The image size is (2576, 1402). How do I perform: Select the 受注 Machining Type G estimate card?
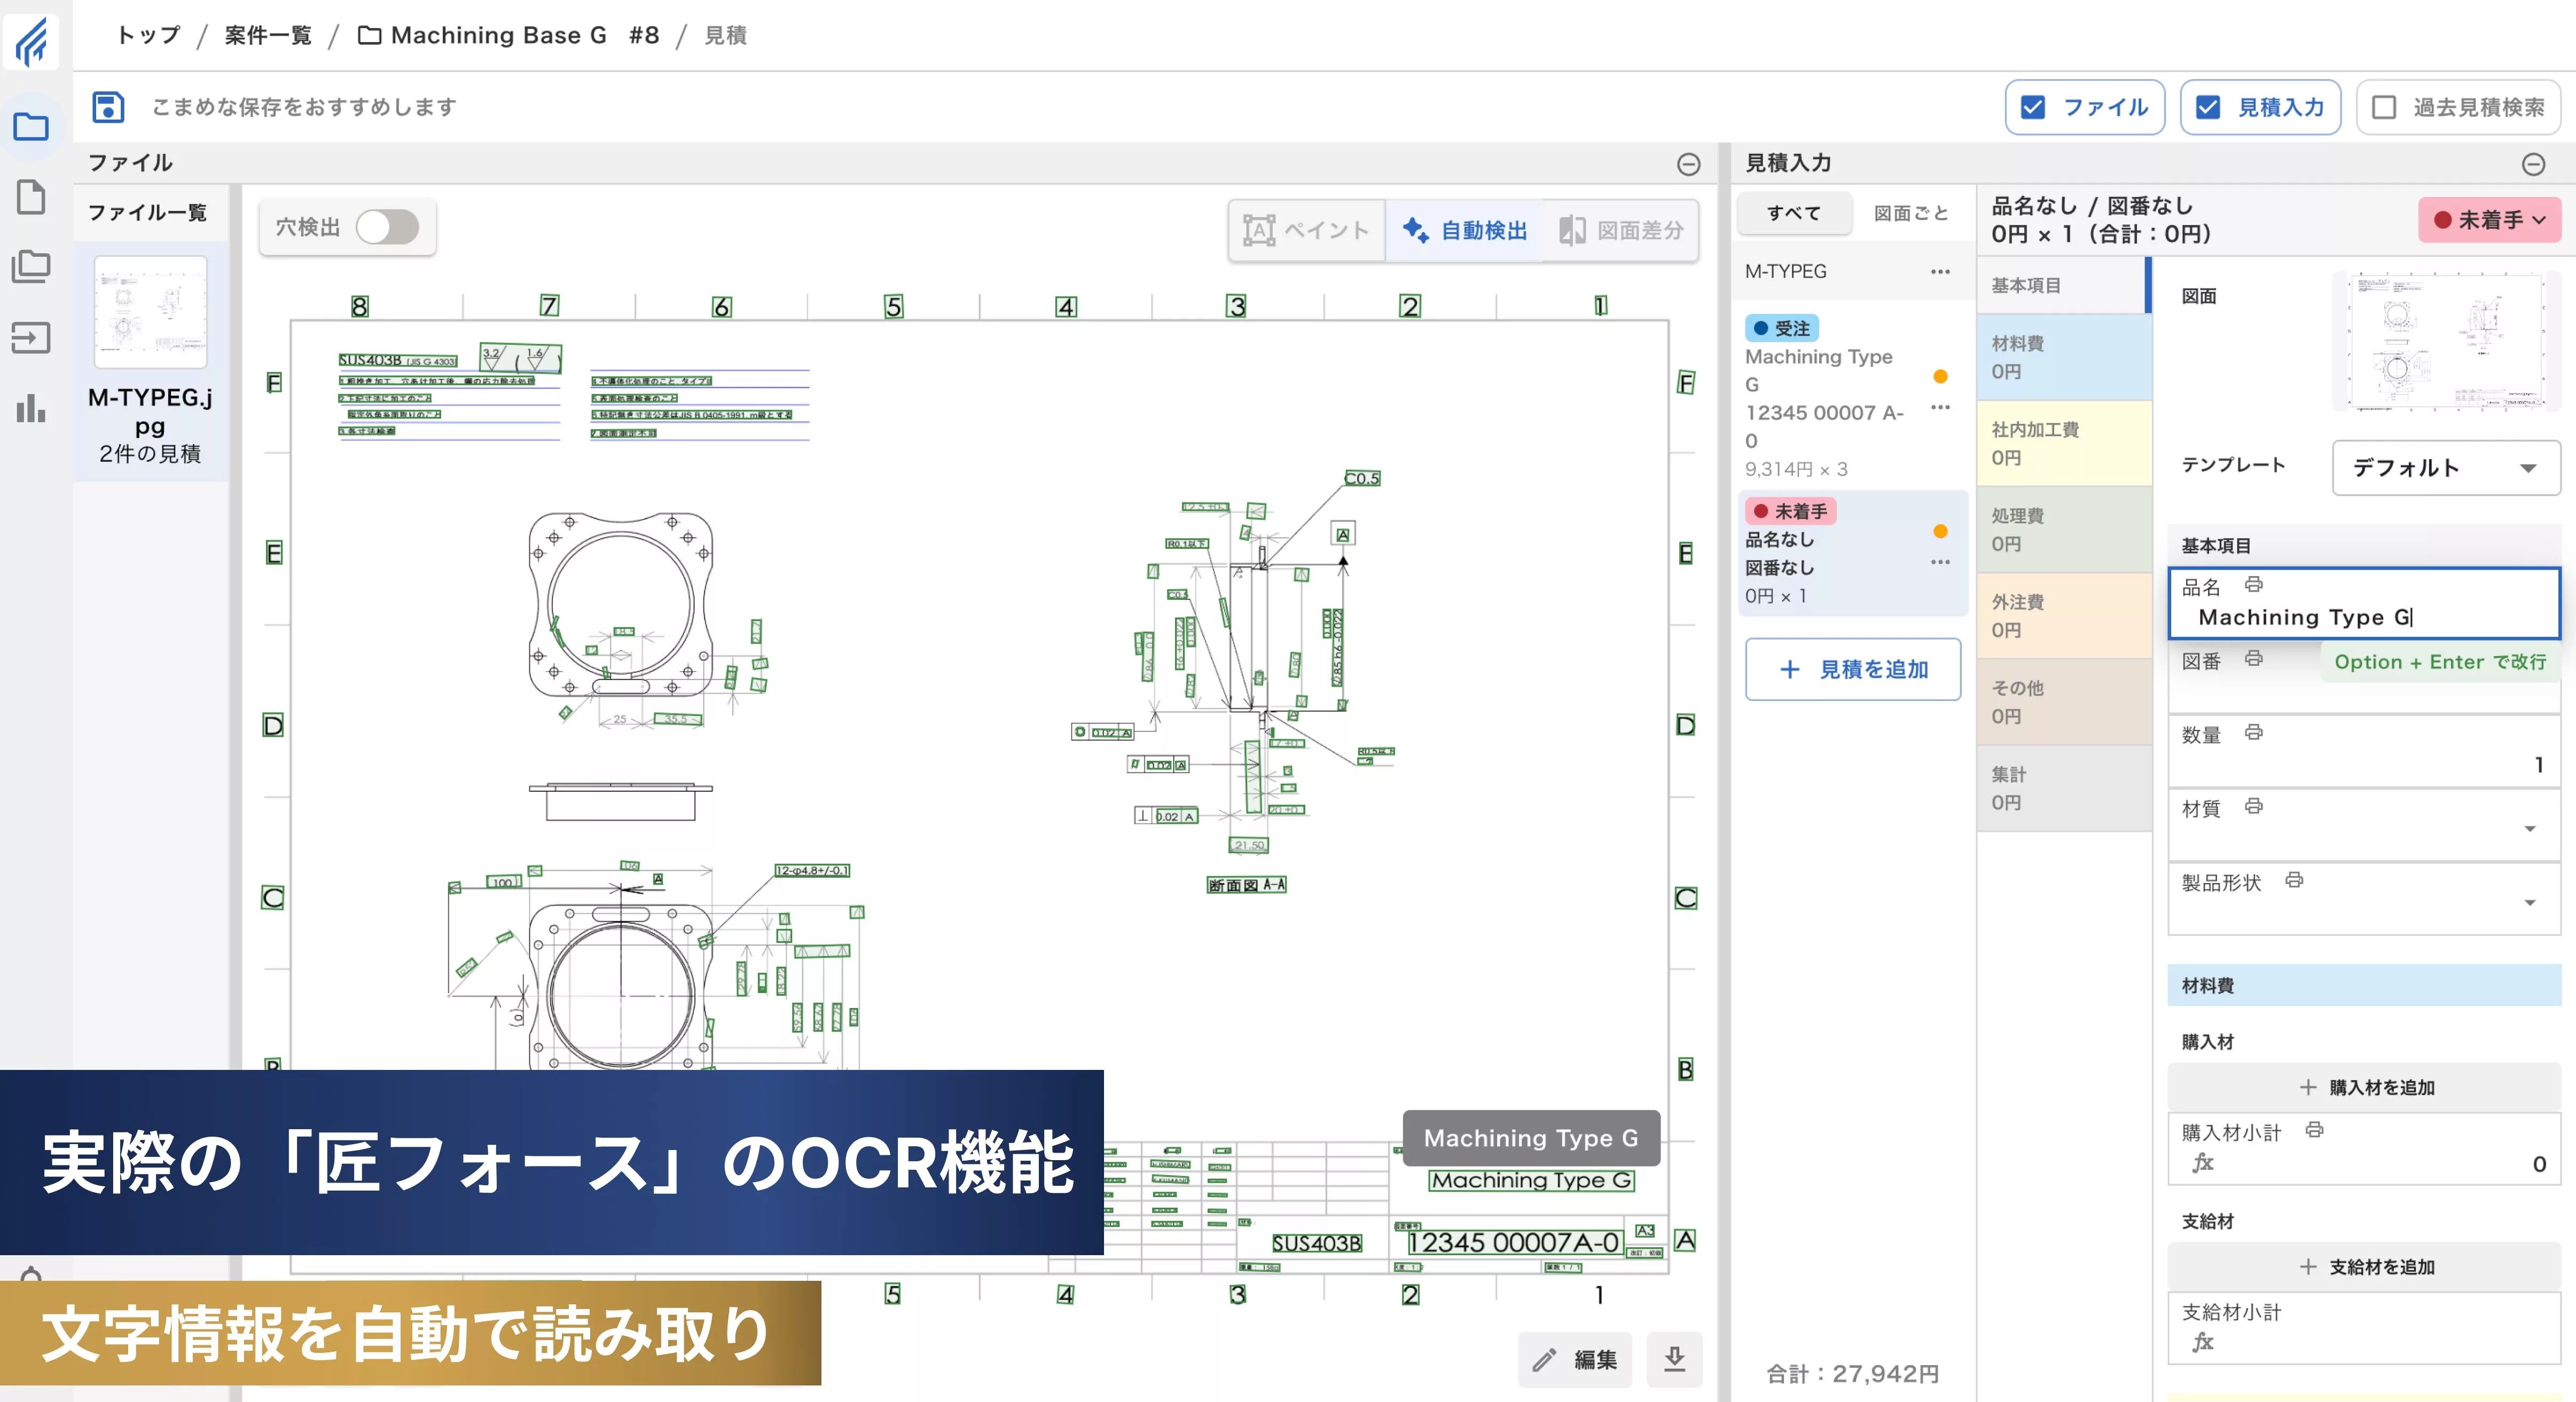click(x=1852, y=398)
